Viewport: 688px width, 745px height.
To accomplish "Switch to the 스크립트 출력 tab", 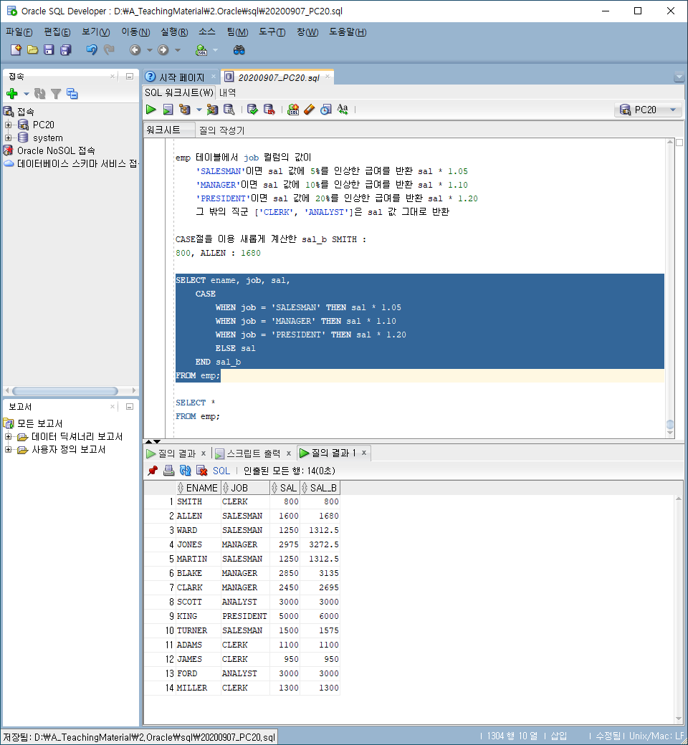I will click(253, 453).
